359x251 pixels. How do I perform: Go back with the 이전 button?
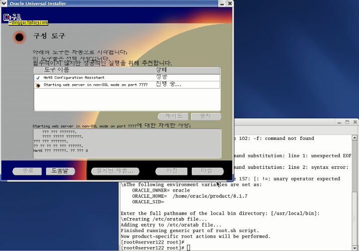pyautogui.click(x=171, y=171)
